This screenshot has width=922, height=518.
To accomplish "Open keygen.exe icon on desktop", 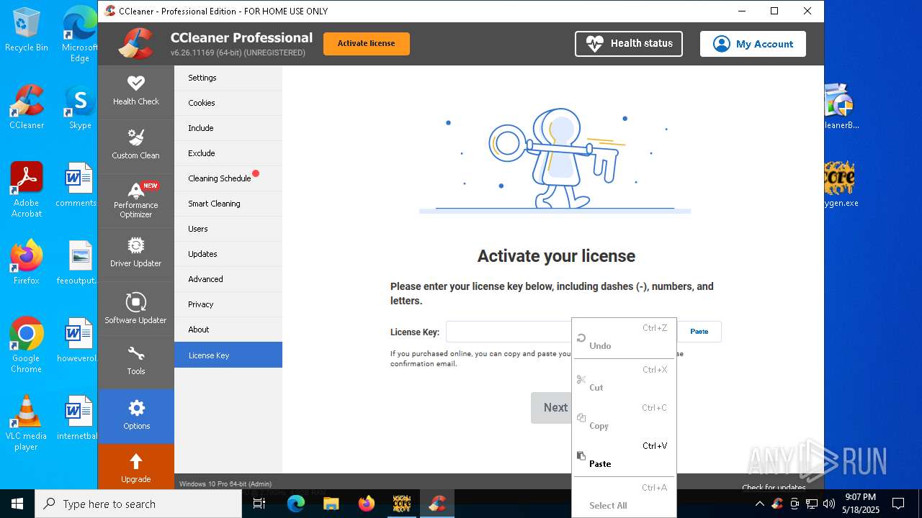I will coord(841,186).
